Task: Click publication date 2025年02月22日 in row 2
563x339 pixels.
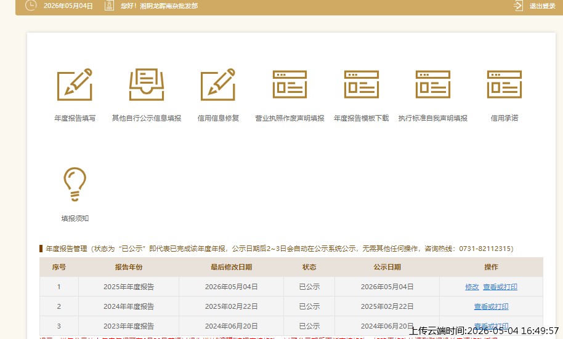Action: click(x=387, y=306)
